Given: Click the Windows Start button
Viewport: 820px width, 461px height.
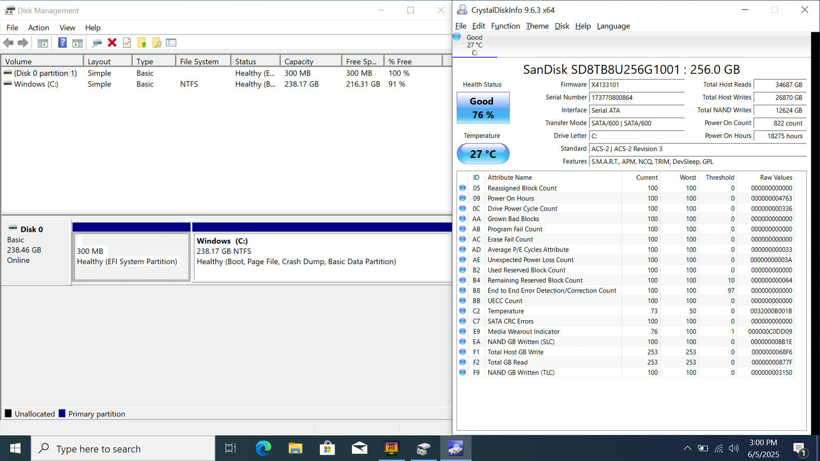Looking at the screenshot, I should click(15, 449).
